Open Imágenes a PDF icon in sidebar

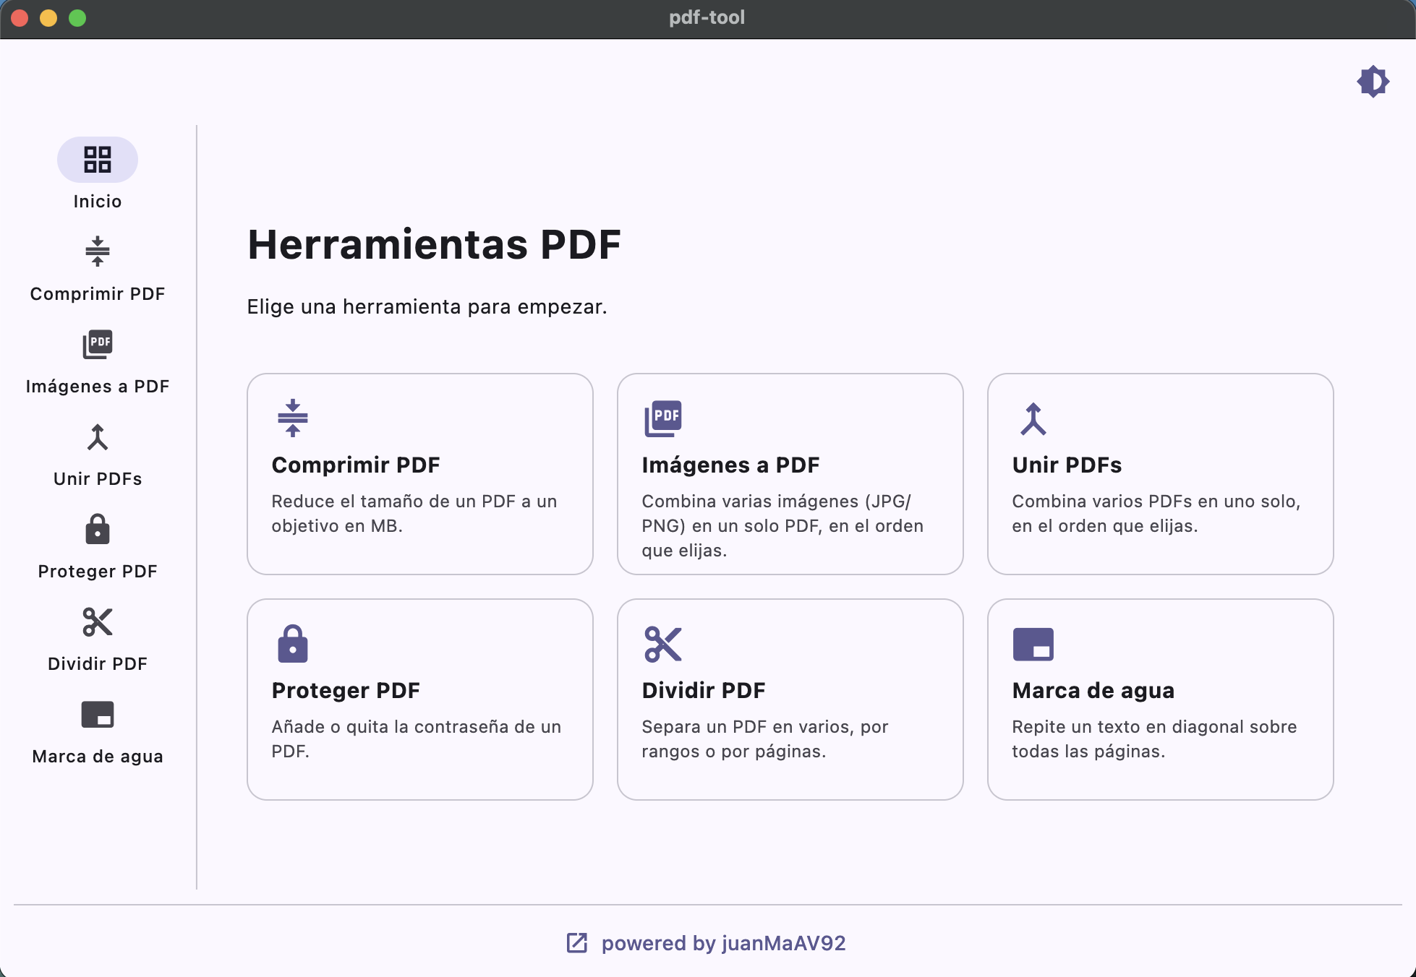(x=98, y=345)
